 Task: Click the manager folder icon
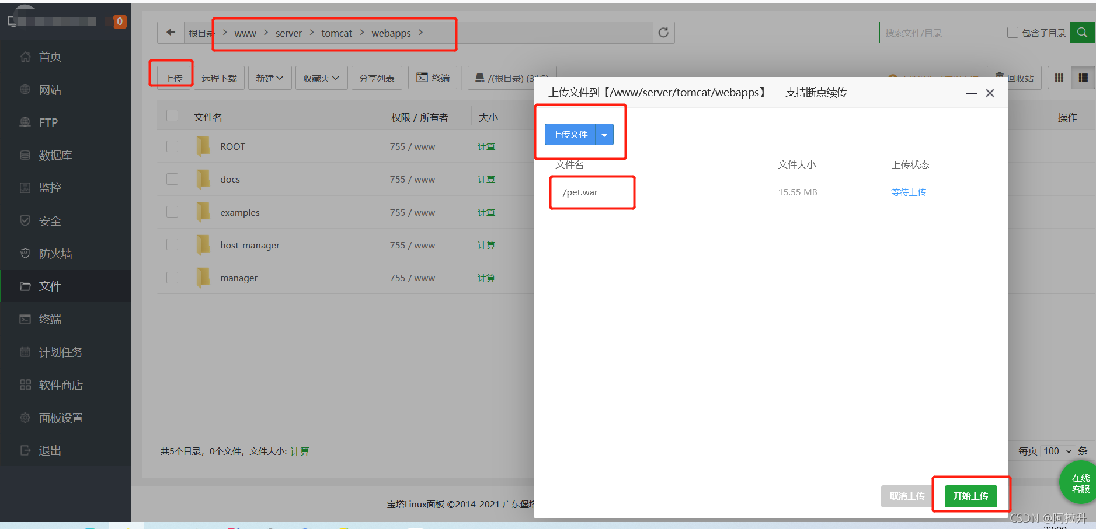pyautogui.click(x=203, y=278)
